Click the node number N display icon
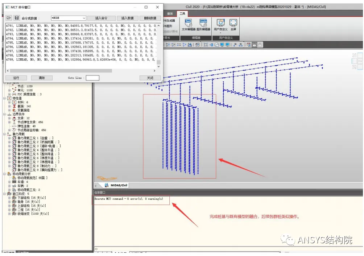 coord(235,45)
